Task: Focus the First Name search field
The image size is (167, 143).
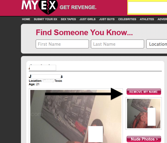Action: tap(62, 44)
